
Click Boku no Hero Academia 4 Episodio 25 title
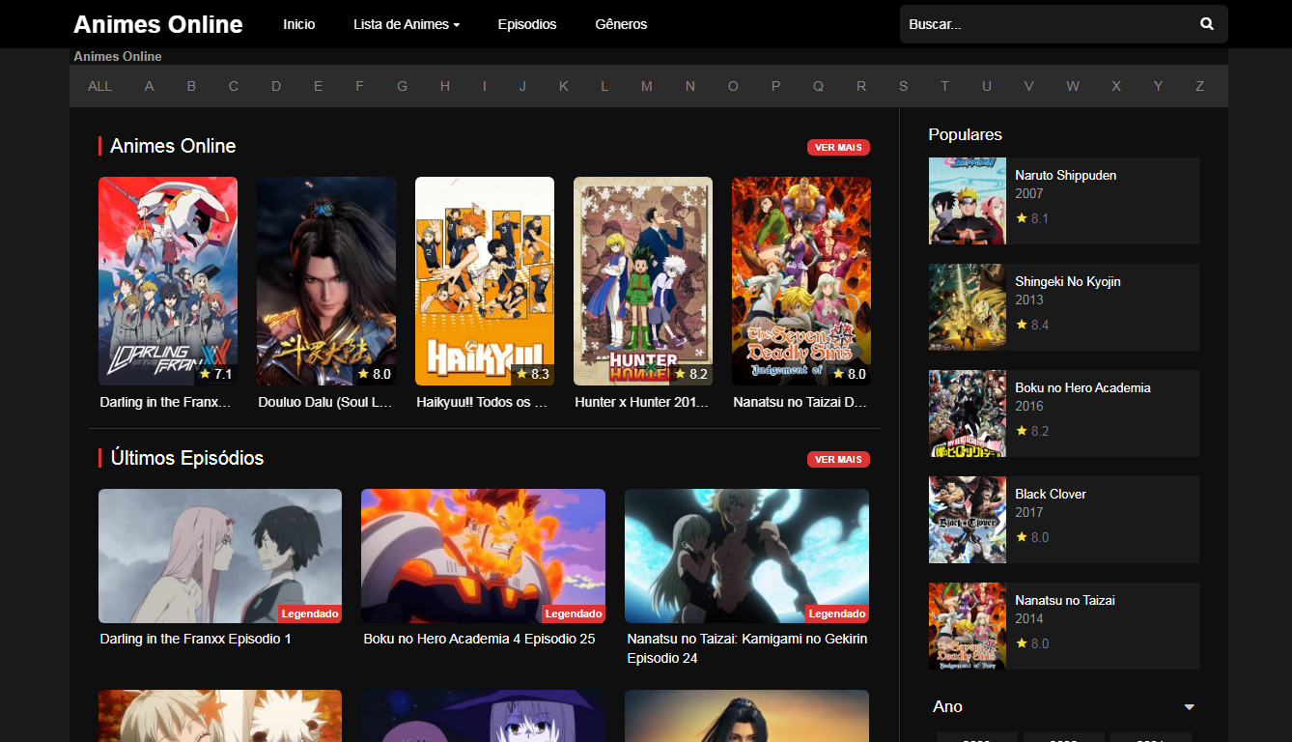pyautogui.click(x=479, y=639)
